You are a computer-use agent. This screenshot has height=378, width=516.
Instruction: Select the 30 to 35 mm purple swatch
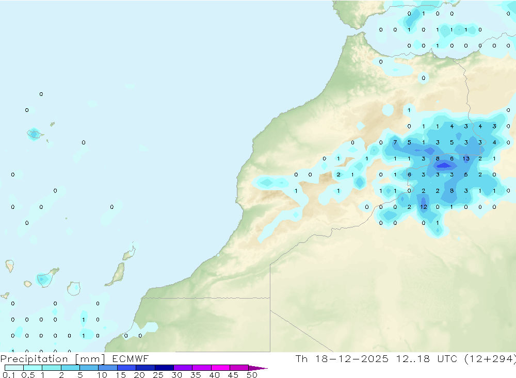click(183, 368)
